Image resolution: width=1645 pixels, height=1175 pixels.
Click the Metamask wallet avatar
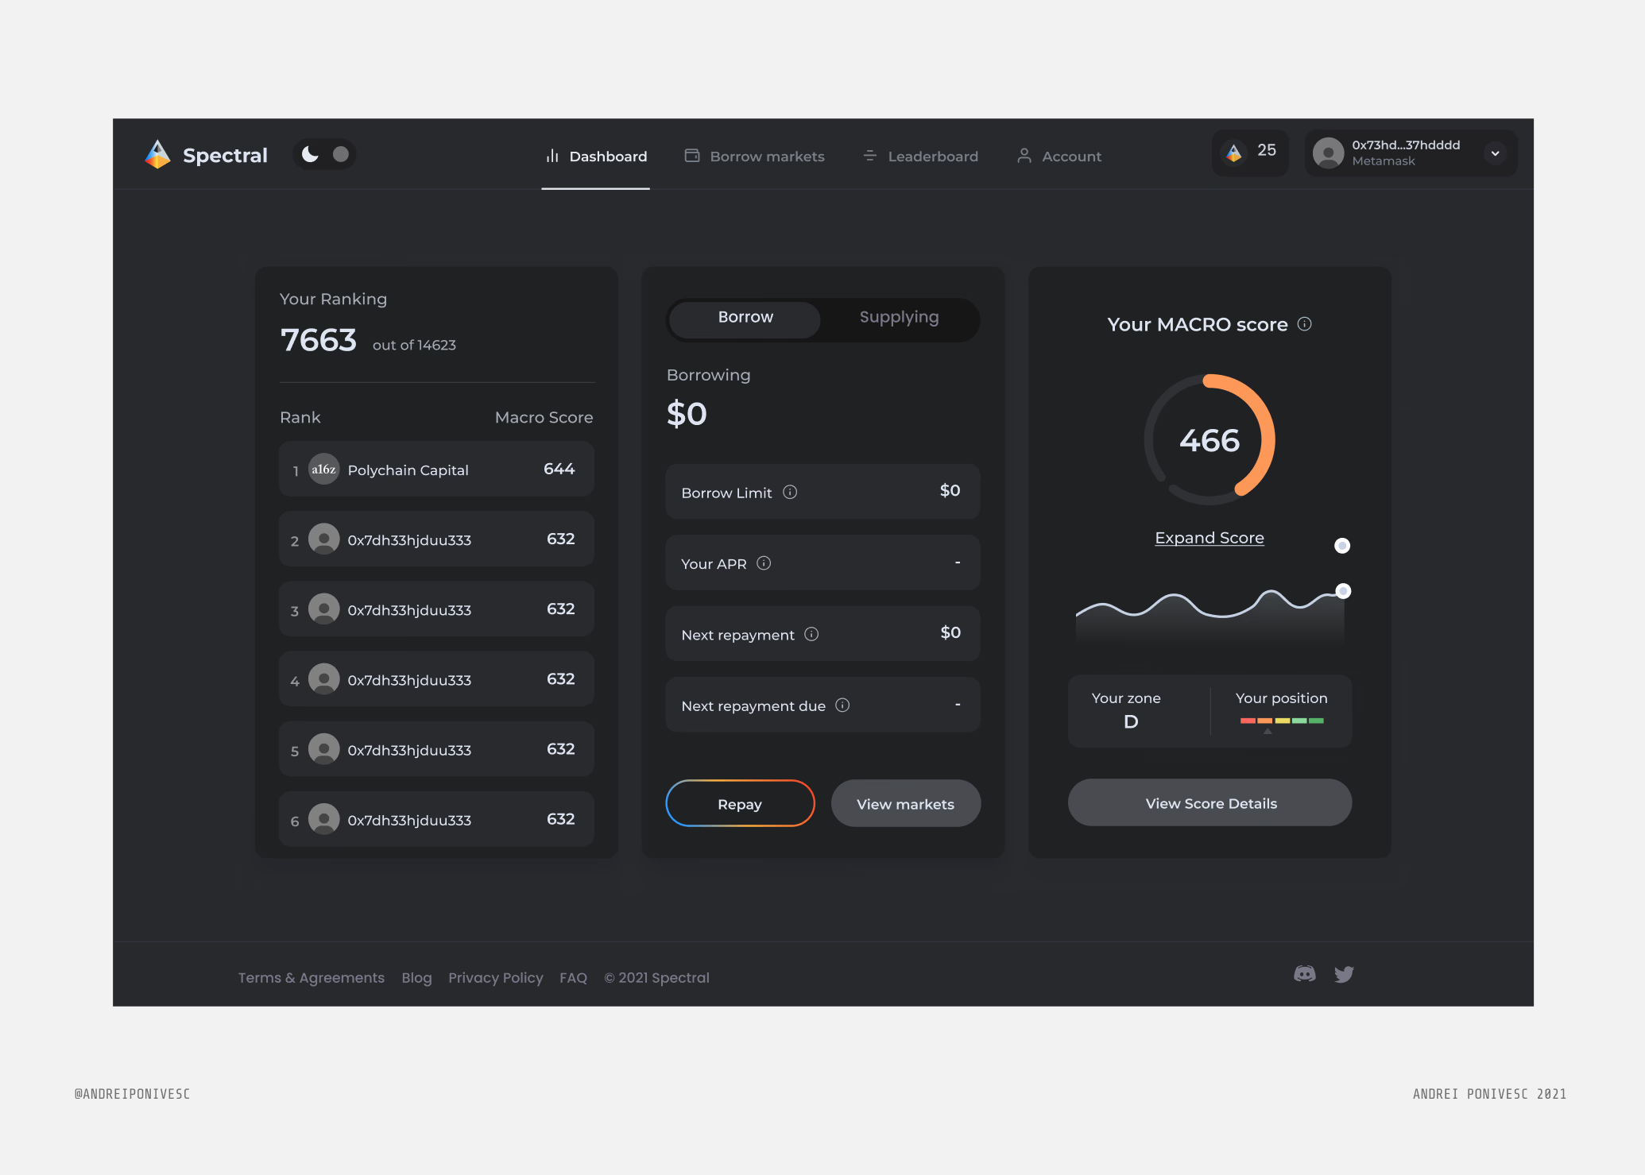(1328, 153)
